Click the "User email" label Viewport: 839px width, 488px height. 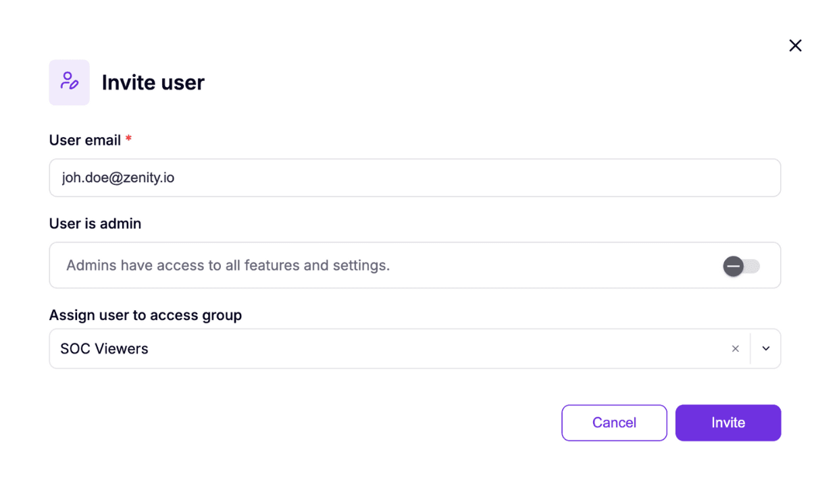coord(85,140)
